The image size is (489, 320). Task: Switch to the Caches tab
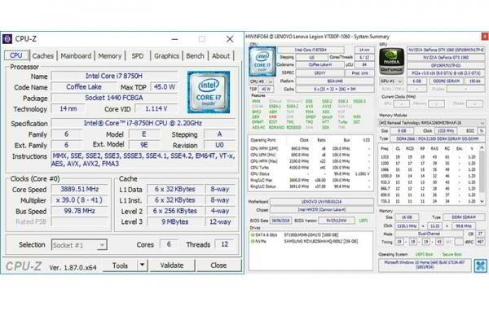[43, 56]
